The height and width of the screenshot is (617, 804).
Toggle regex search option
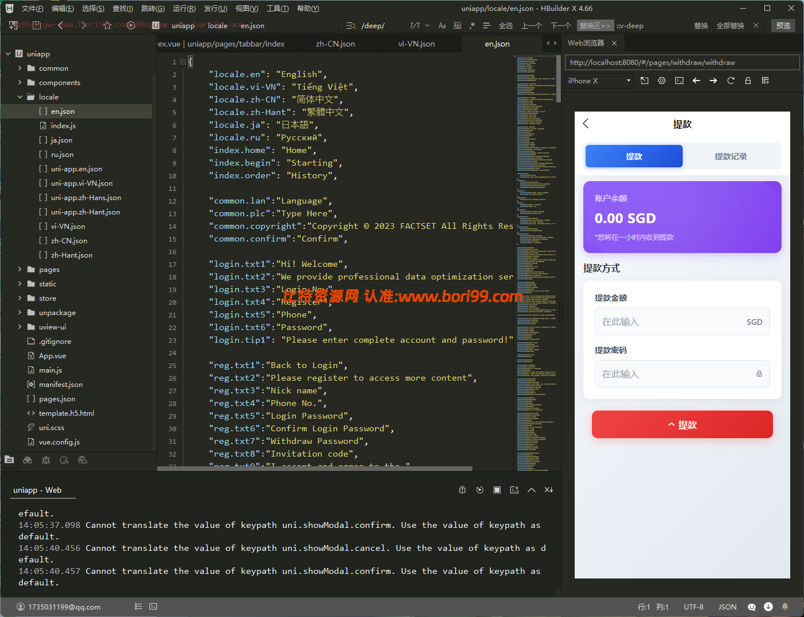(472, 26)
